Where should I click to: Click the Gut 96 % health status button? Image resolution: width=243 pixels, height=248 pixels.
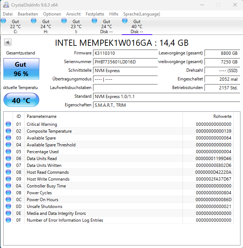21,69
